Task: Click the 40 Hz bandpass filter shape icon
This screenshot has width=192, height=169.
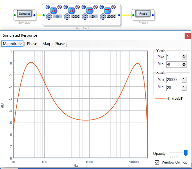Action: (54, 11)
